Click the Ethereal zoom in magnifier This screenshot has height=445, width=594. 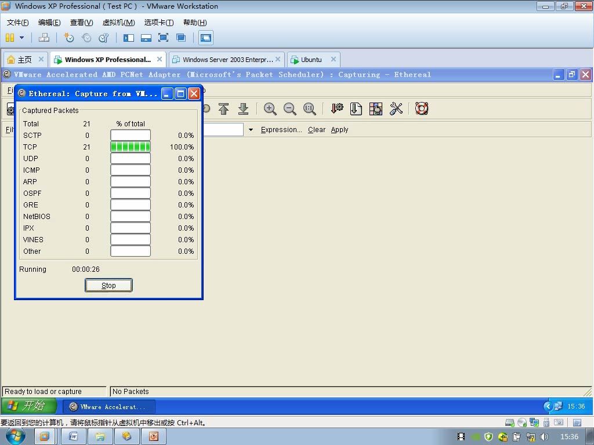(x=270, y=109)
